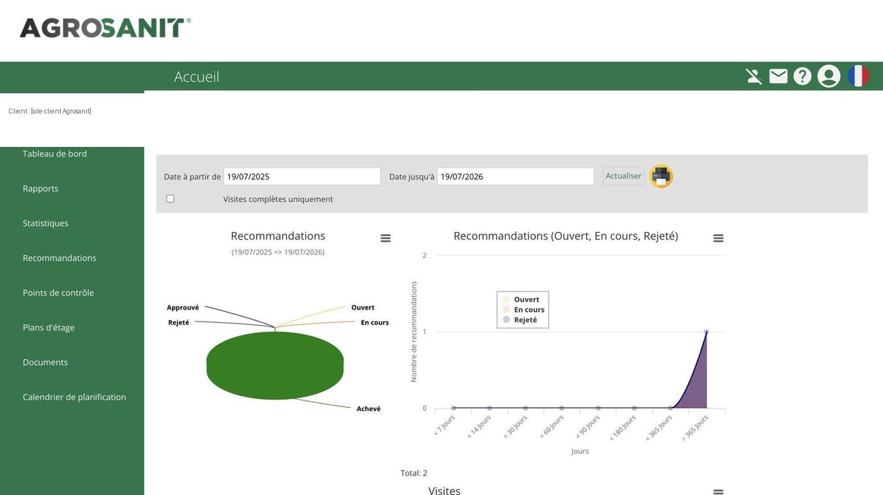This screenshot has height=495, width=883.
Task: Open the mail envelope icon
Action: pos(778,76)
